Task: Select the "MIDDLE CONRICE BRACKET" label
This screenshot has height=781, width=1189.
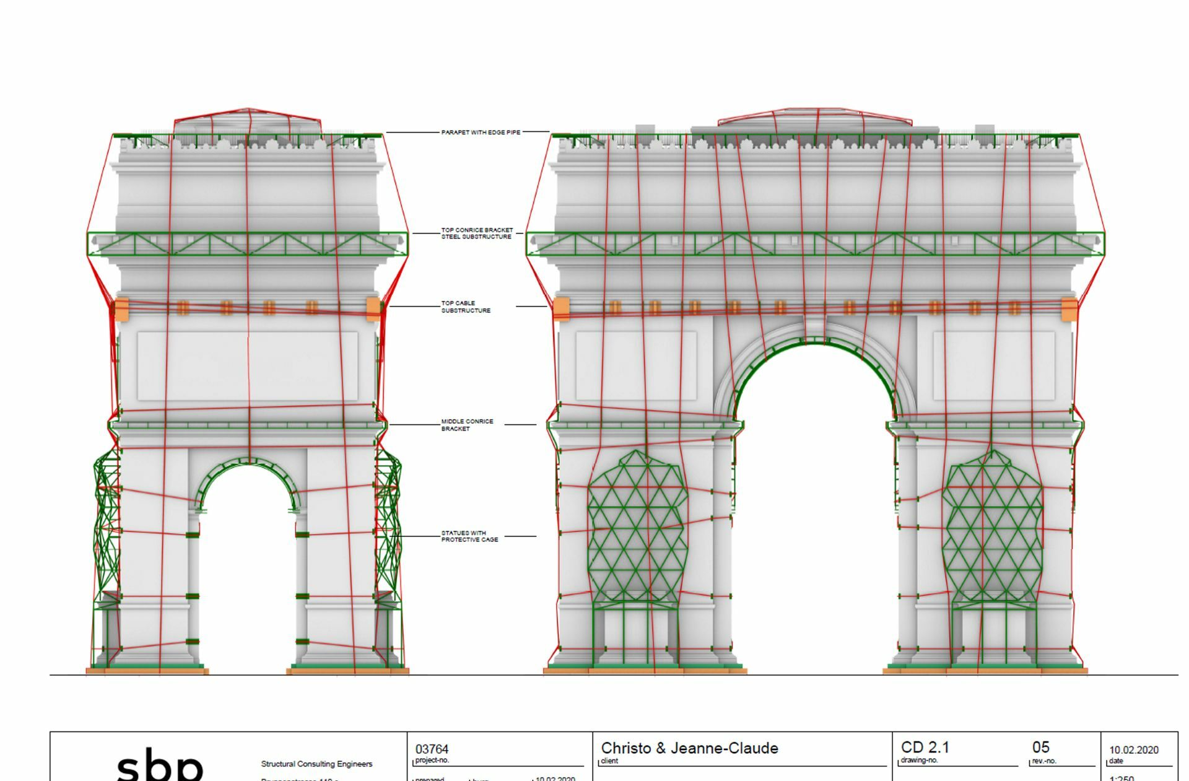Action: point(467,425)
